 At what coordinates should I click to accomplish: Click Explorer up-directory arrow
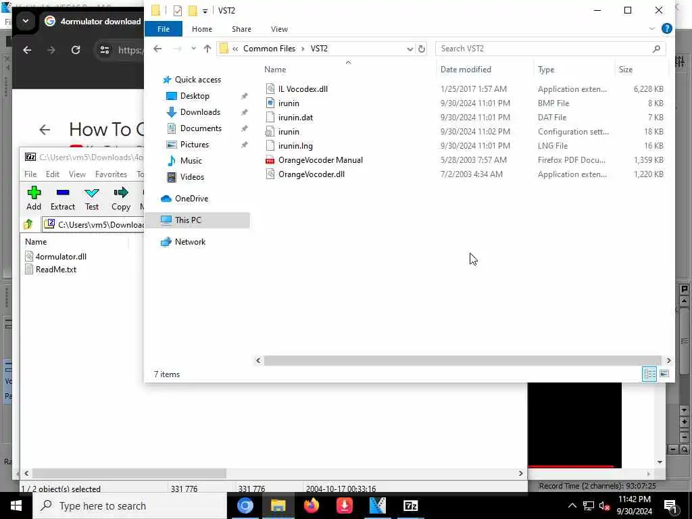coord(207,49)
